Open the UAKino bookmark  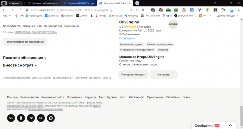pyautogui.click(x=82, y=15)
